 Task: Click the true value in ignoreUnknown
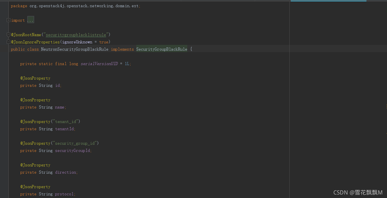point(104,42)
